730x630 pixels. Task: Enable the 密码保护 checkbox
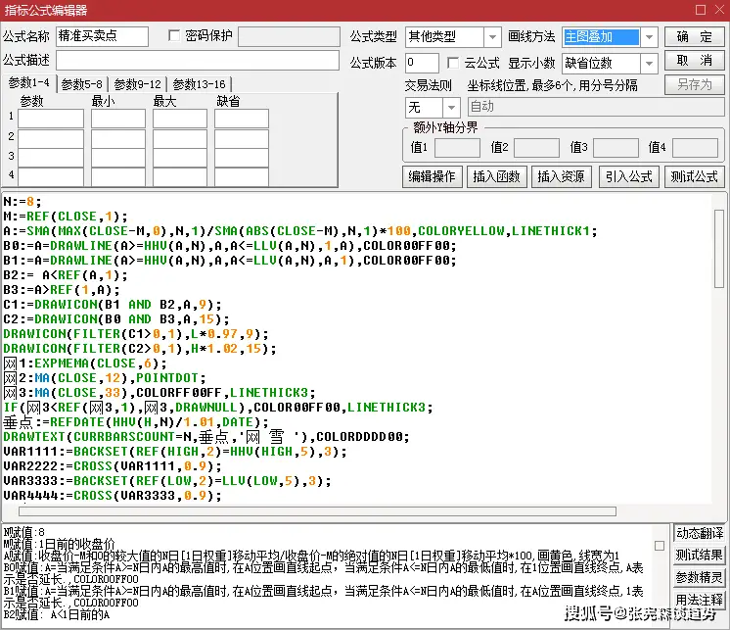pos(175,36)
